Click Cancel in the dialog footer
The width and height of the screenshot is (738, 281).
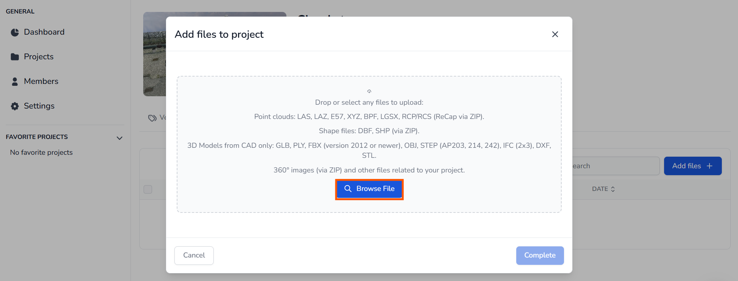[x=194, y=255]
